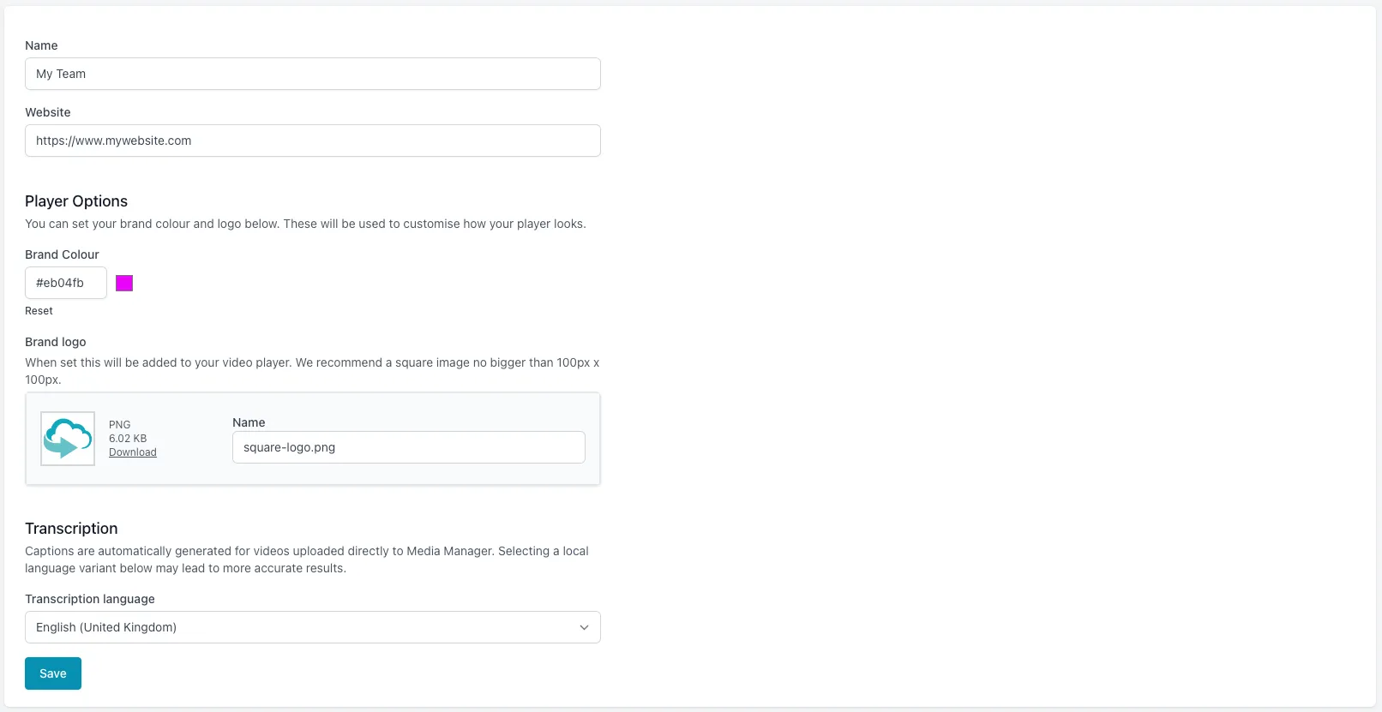
Task: Click the 6.02 KB file size text
Action: pyautogui.click(x=128, y=439)
